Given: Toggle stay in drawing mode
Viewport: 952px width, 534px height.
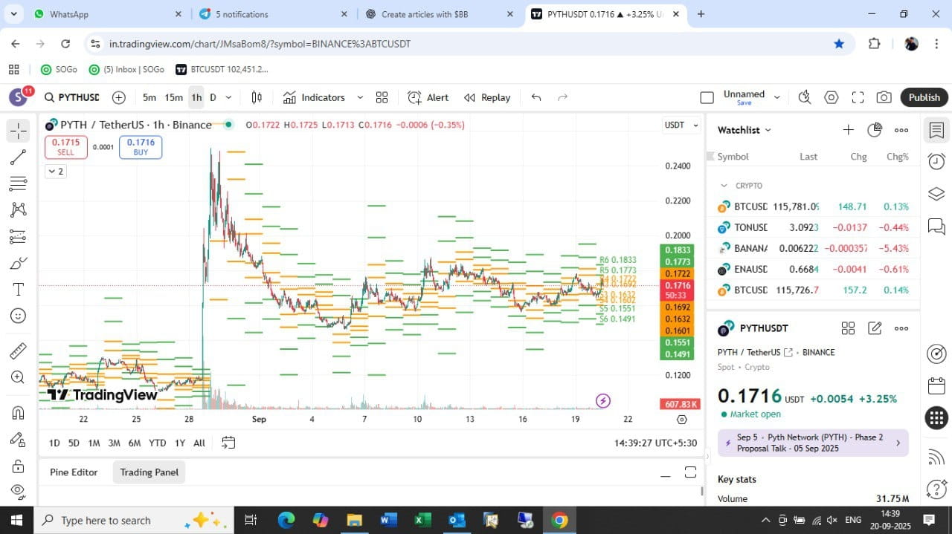Looking at the screenshot, I should (x=19, y=440).
